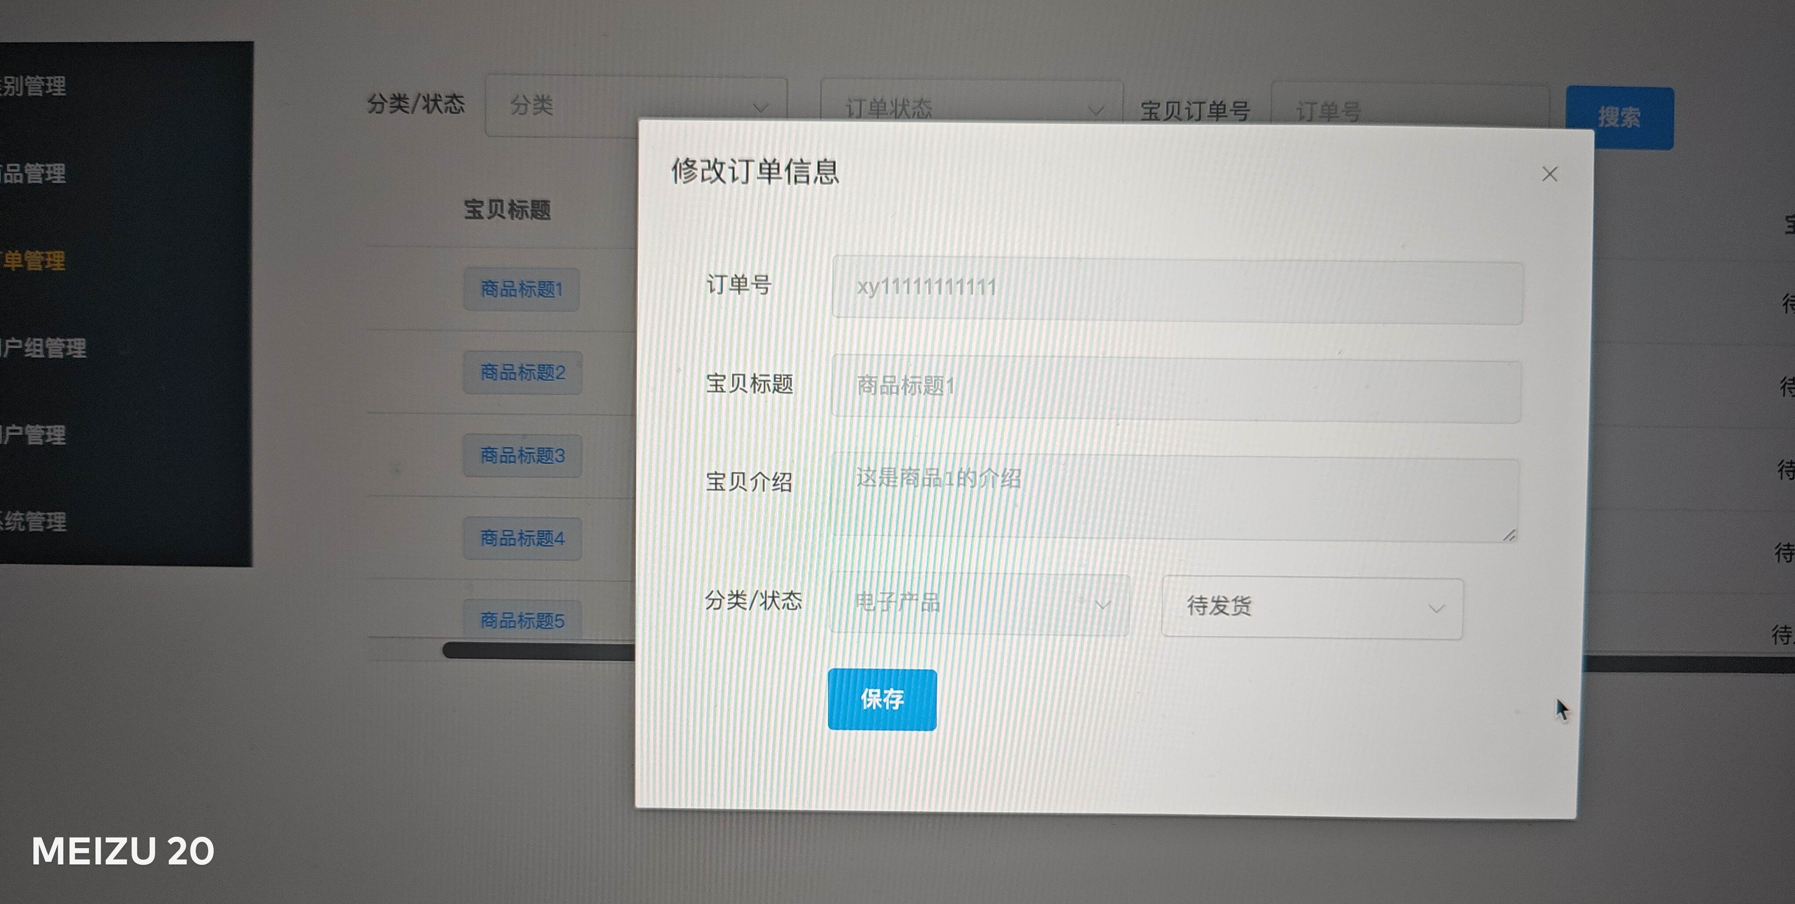This screenshot has width=1795, height=904.
Task: Click the 商品标题2 tag
Action: 523,372
